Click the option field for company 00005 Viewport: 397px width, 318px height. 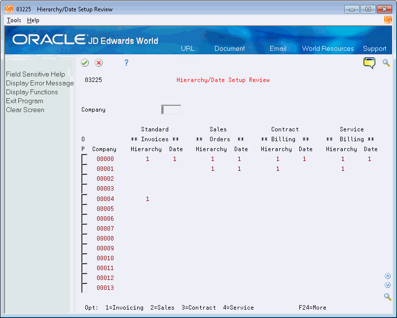84,209
